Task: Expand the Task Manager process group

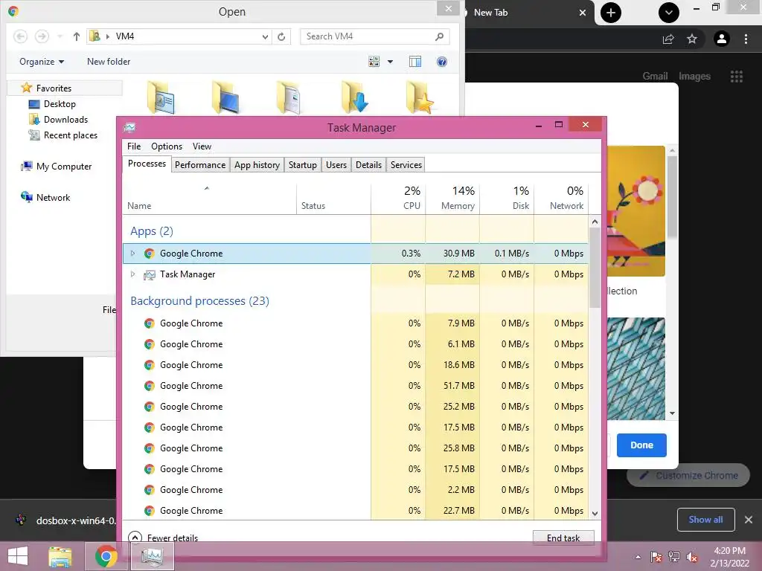Action: point(132,274)
